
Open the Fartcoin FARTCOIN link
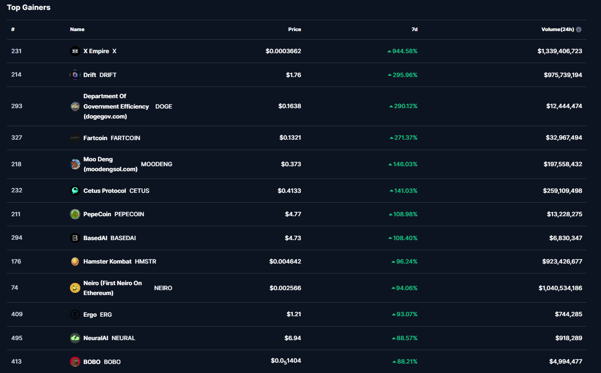click(111, 138)
